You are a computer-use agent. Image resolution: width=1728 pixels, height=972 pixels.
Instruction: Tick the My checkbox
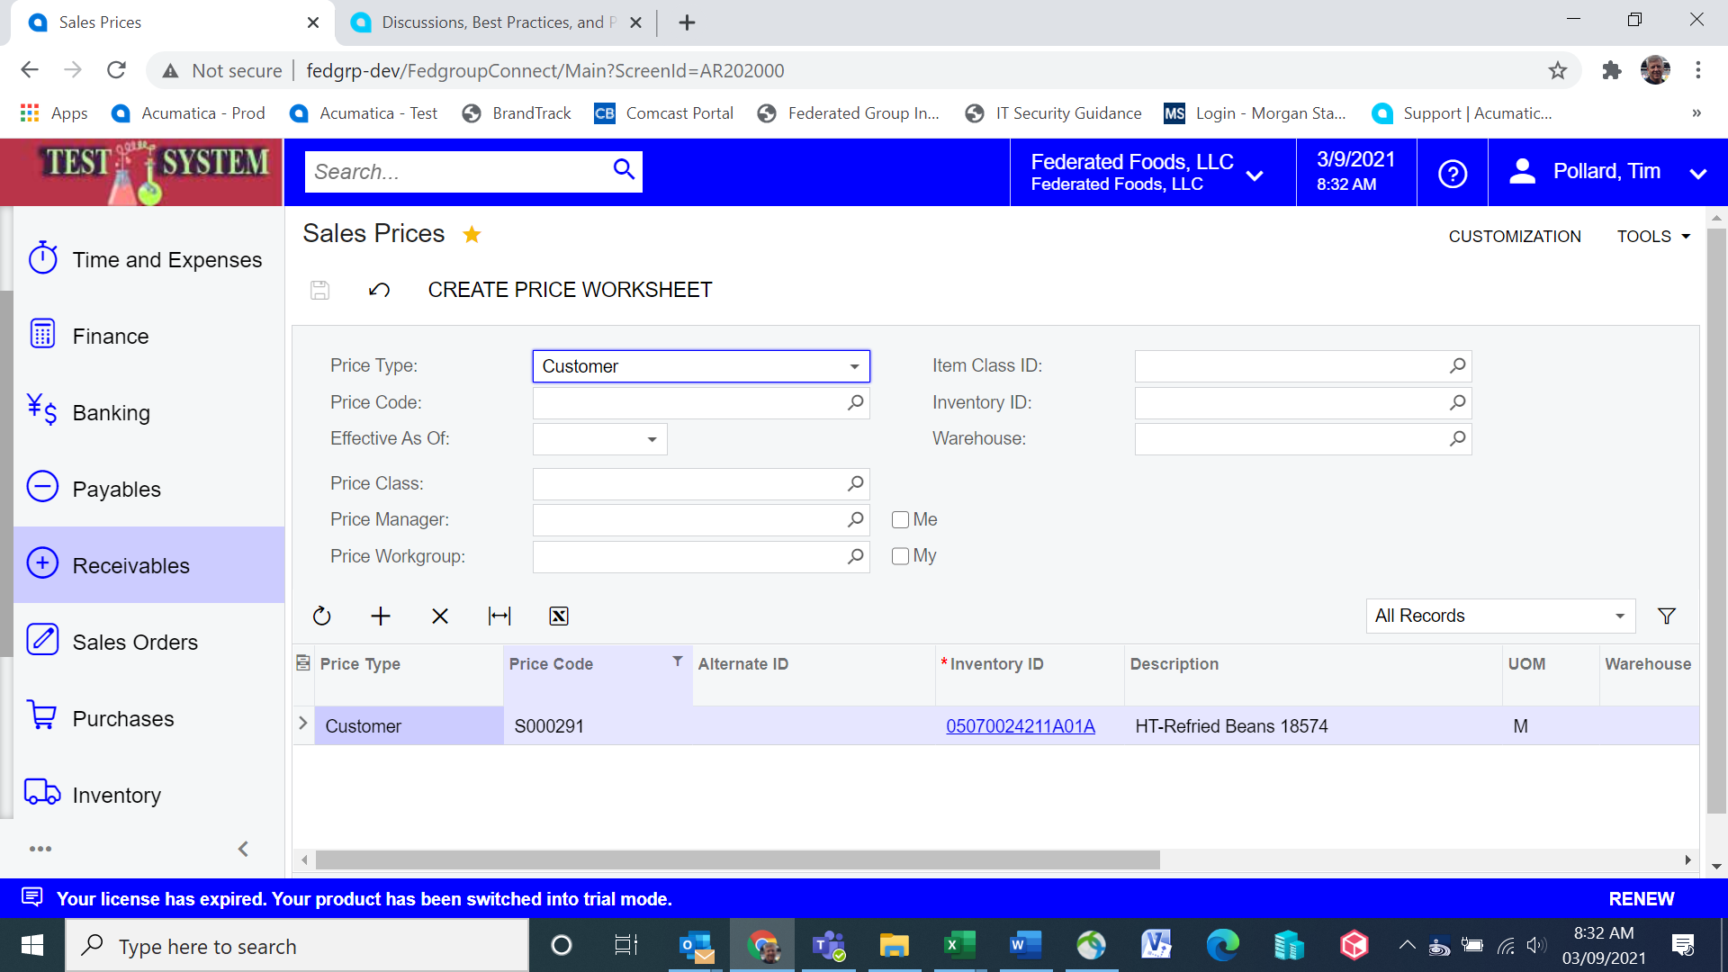coord(900,556)
